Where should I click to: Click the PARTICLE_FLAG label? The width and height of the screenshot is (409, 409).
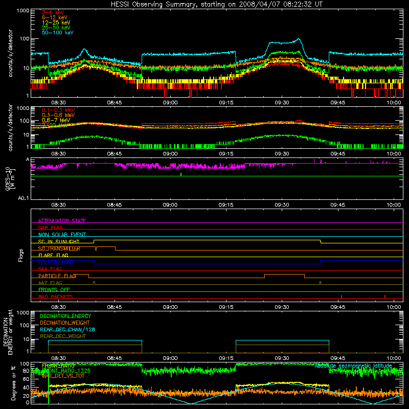point(57,276)
